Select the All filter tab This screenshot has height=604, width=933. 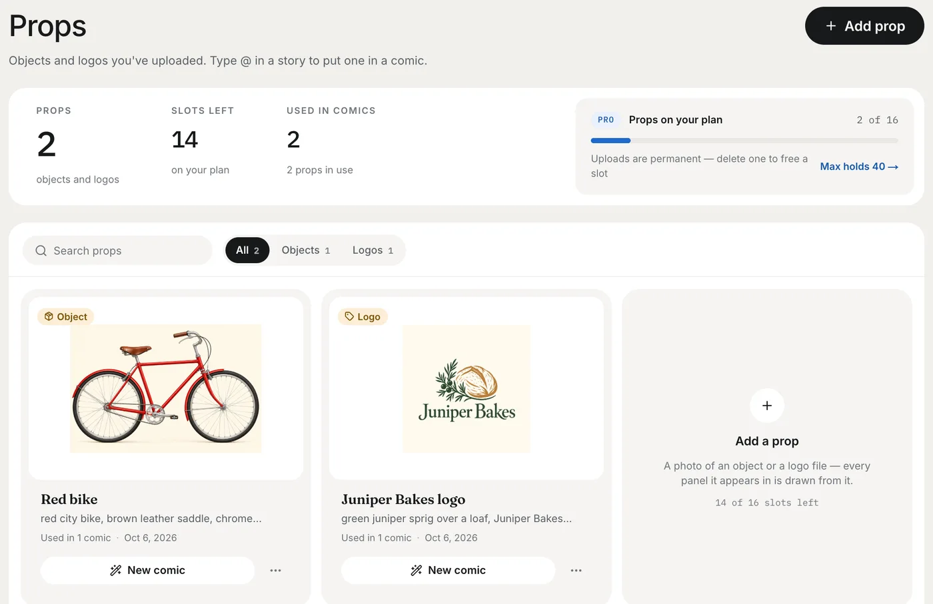(247, 250)
